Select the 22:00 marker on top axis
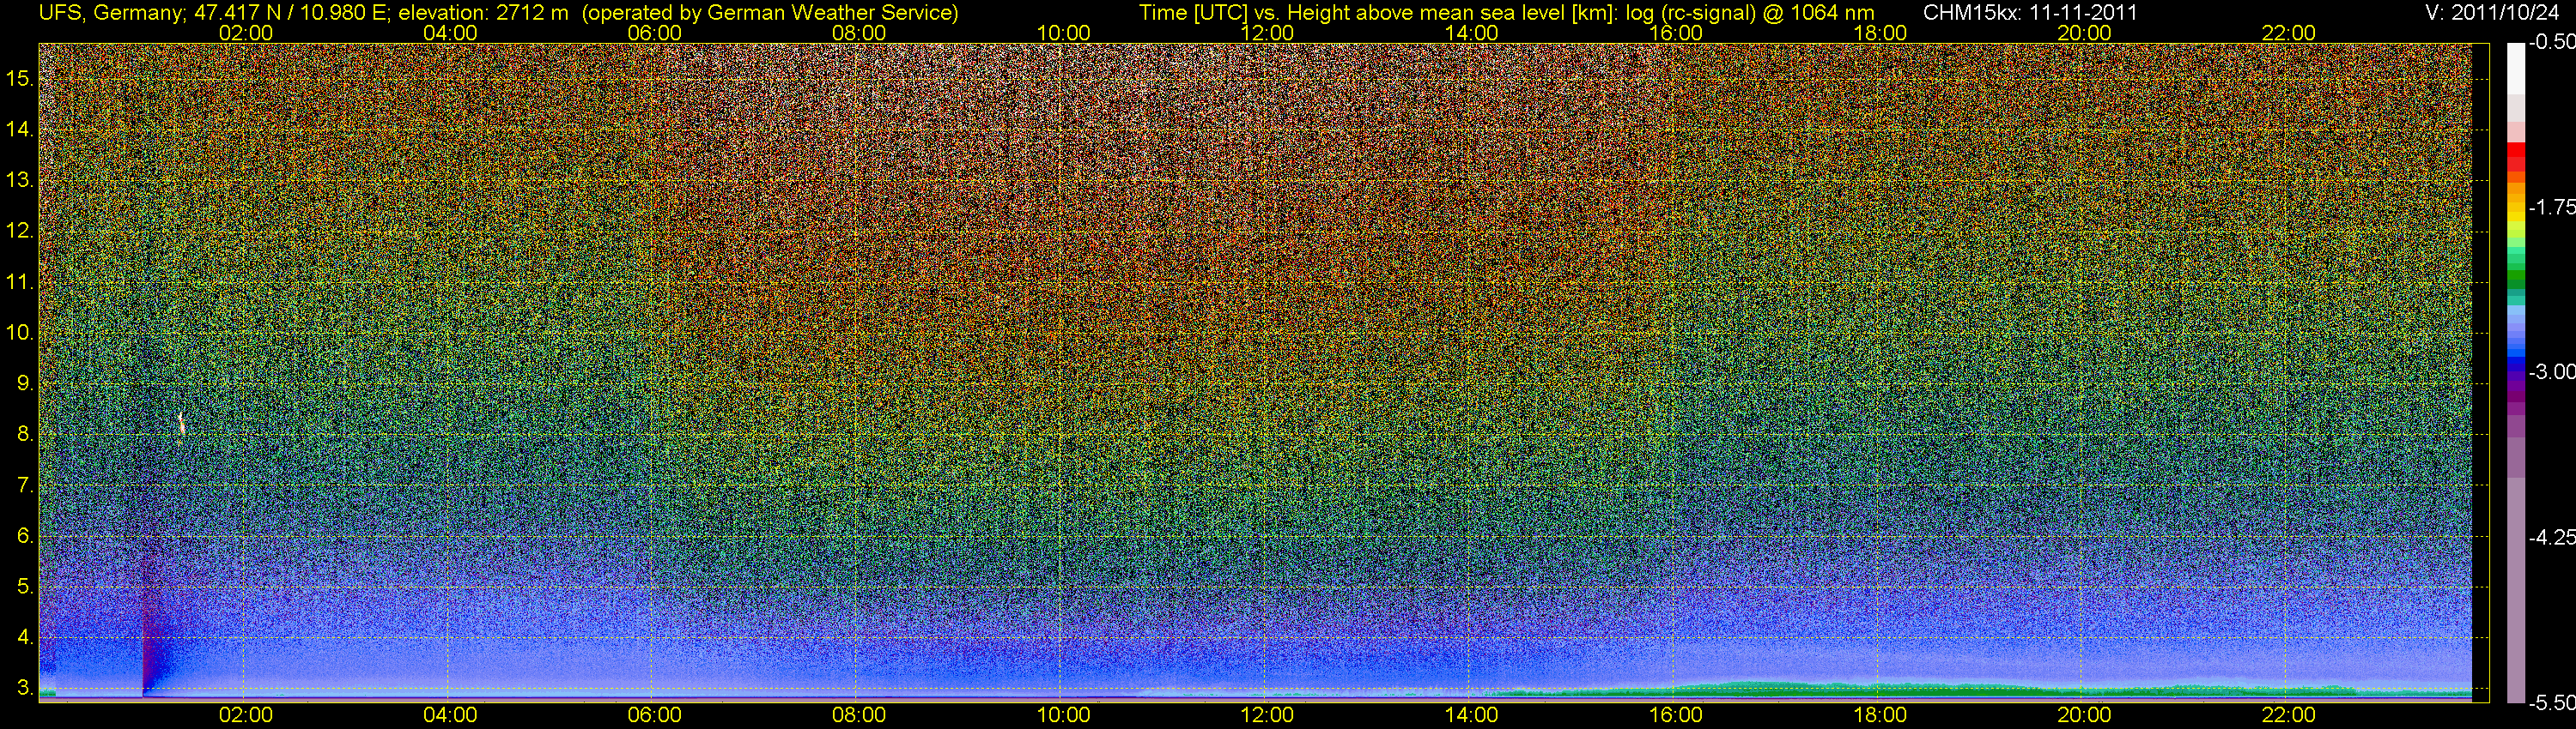2576x729 pixels. (x=2288, y=33)
